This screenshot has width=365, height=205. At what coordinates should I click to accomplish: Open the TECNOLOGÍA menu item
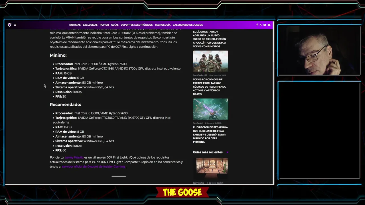click(x=163, y=25)
